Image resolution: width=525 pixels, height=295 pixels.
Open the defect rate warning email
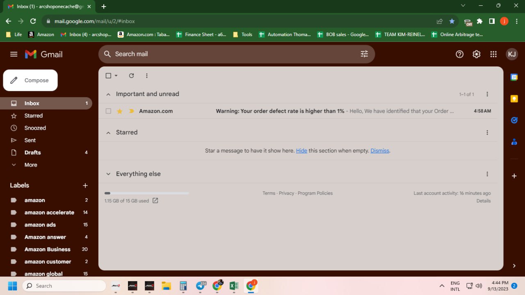coord(299,111)
